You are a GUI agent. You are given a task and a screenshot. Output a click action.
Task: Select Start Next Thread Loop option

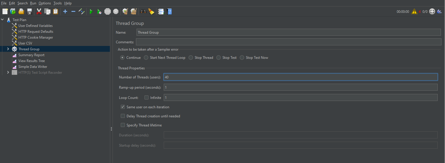[x=165, y=58]
